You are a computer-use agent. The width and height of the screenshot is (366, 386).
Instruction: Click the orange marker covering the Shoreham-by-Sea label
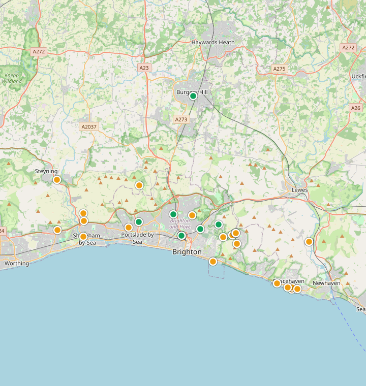click(83, 237)
